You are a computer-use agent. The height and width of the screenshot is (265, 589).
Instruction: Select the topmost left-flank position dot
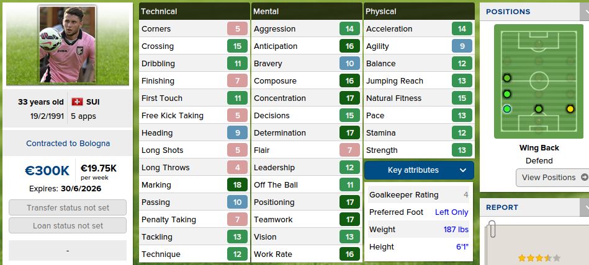507,78
